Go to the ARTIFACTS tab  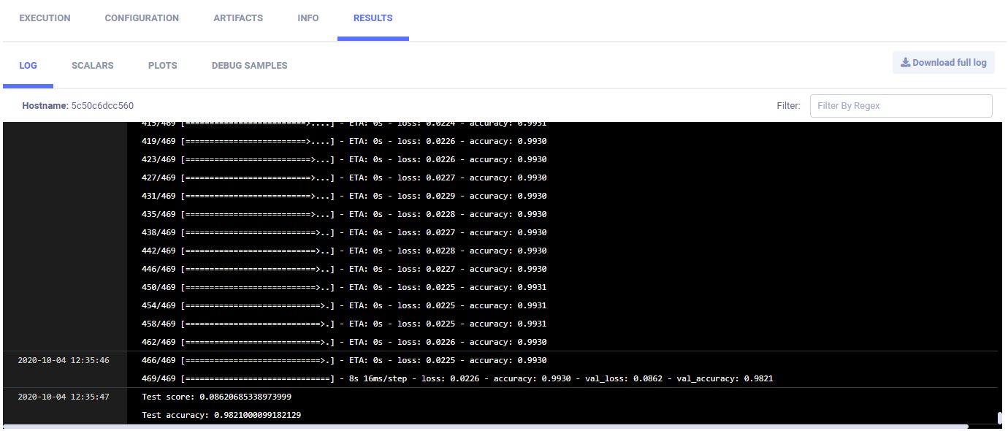point(238,18)
